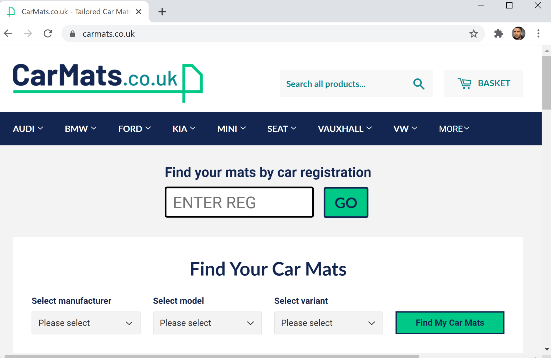Click the green GO button

coord(346,202)
